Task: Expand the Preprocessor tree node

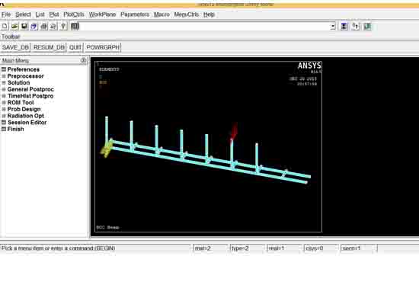Action: tap(4, 76)
